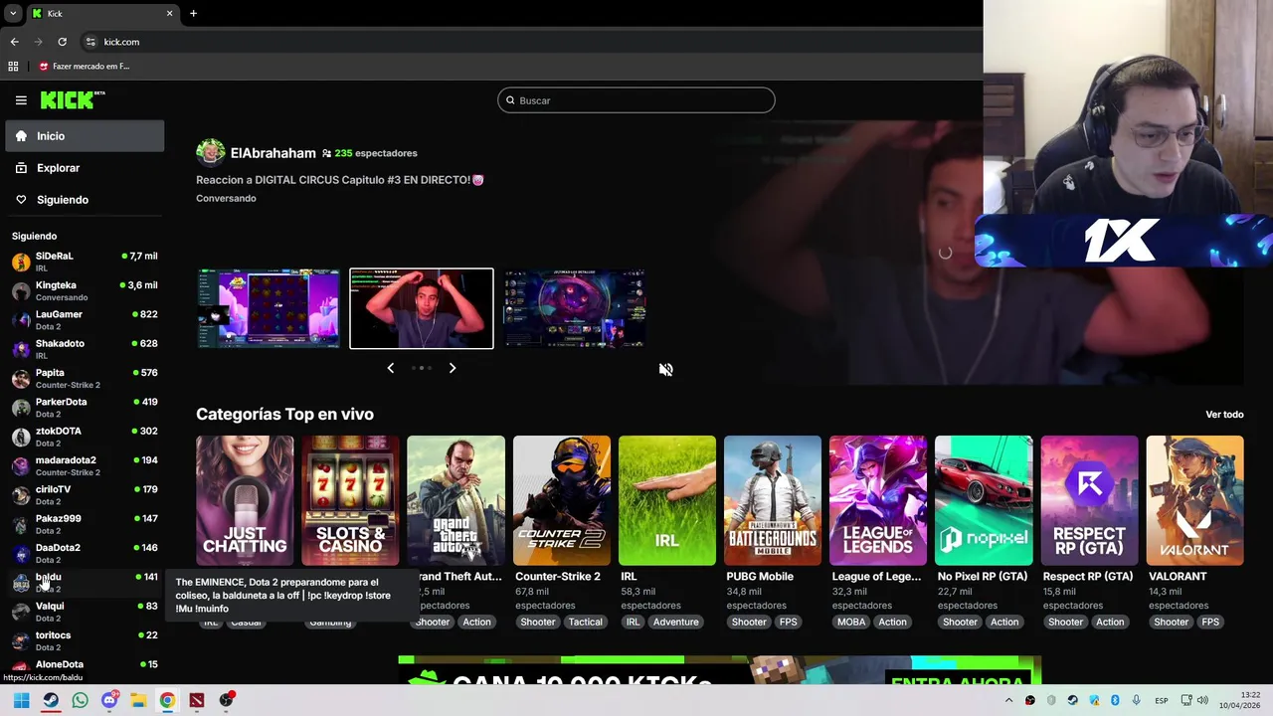Select the ElAbrahaham carousel thumbnail

421,308
